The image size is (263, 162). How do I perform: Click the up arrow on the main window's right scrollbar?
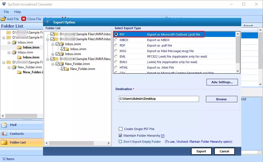tap(260, 30)
